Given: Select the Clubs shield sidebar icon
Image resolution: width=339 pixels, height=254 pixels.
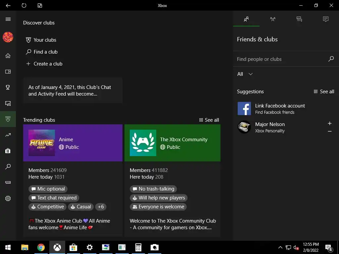Looking at the screenshot, I should click(8, 119).
